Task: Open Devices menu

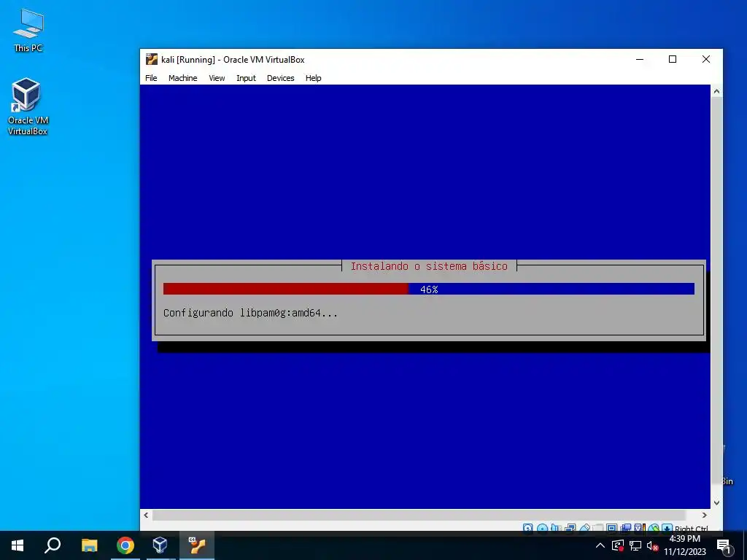Action: point(280,78)
